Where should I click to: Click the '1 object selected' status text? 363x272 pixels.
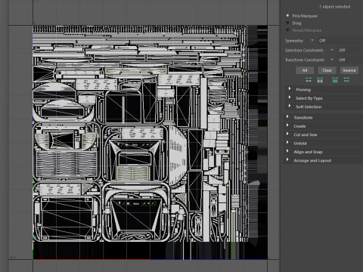[x=334, y=7]
